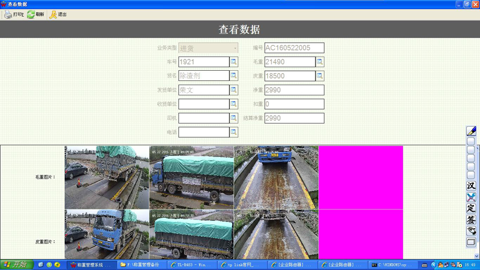
Task: Click the 扣重 input field
Action: [x=294, y=104]
